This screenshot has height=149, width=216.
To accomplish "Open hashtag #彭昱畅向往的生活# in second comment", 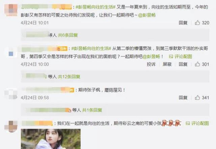I will pos(91,48).
